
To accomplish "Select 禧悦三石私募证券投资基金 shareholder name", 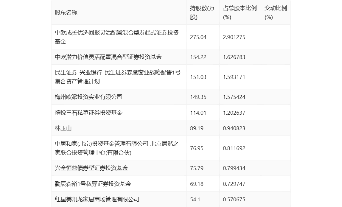I will (88, 113).
